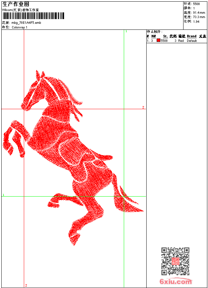The height and width of the screenshot is (288, 208).
Task: Select the Default brand cell
Action: click(x=192, y=41)
